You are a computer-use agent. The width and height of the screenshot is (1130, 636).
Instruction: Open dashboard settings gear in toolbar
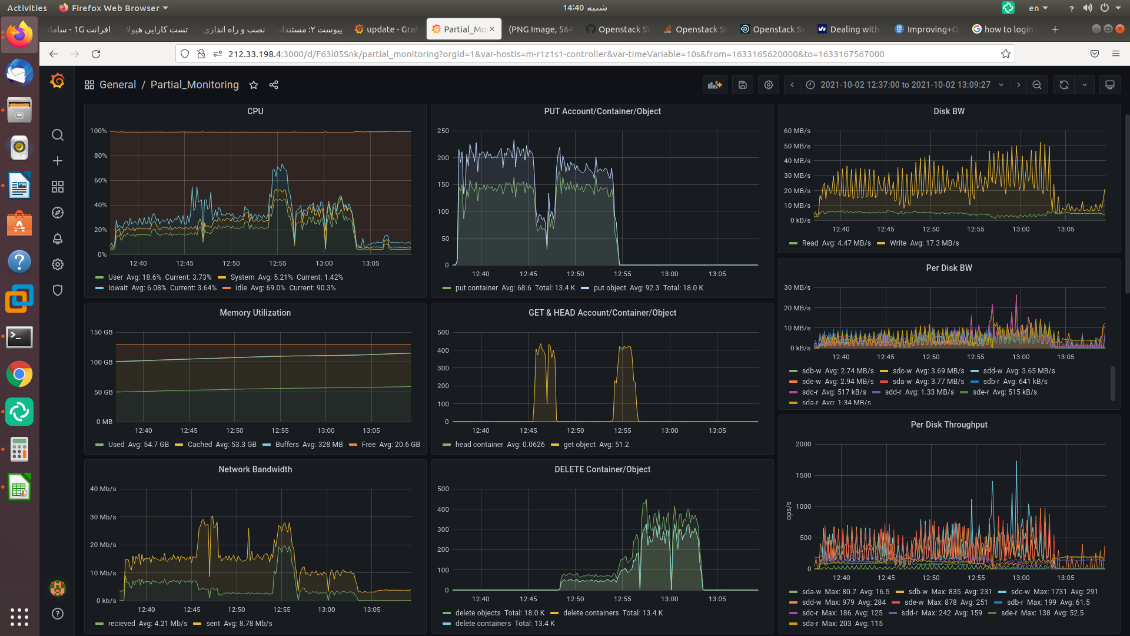point(769,85)
